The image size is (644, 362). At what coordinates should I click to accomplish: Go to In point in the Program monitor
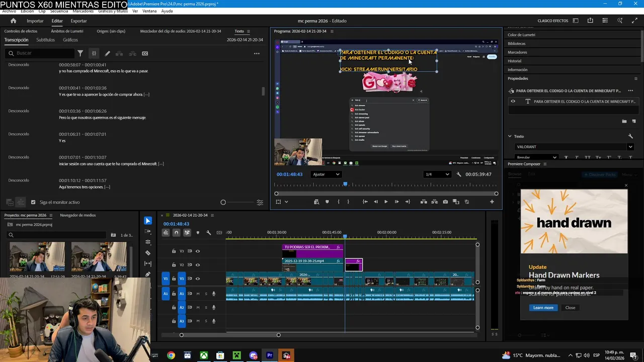tap(365, 202)
